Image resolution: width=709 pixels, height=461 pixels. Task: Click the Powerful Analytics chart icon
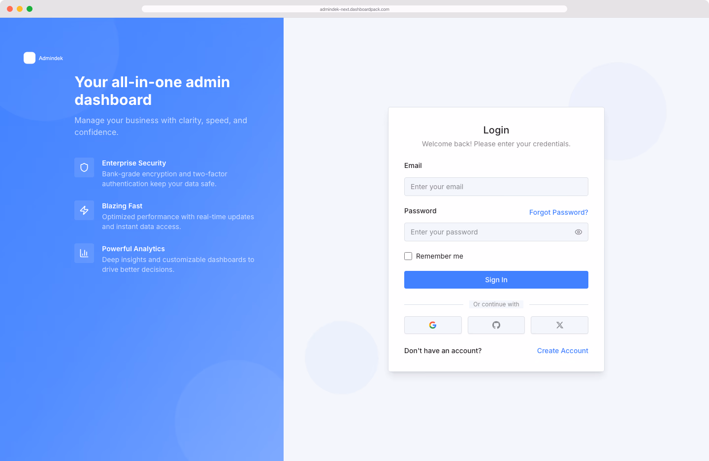click(84, 253)
